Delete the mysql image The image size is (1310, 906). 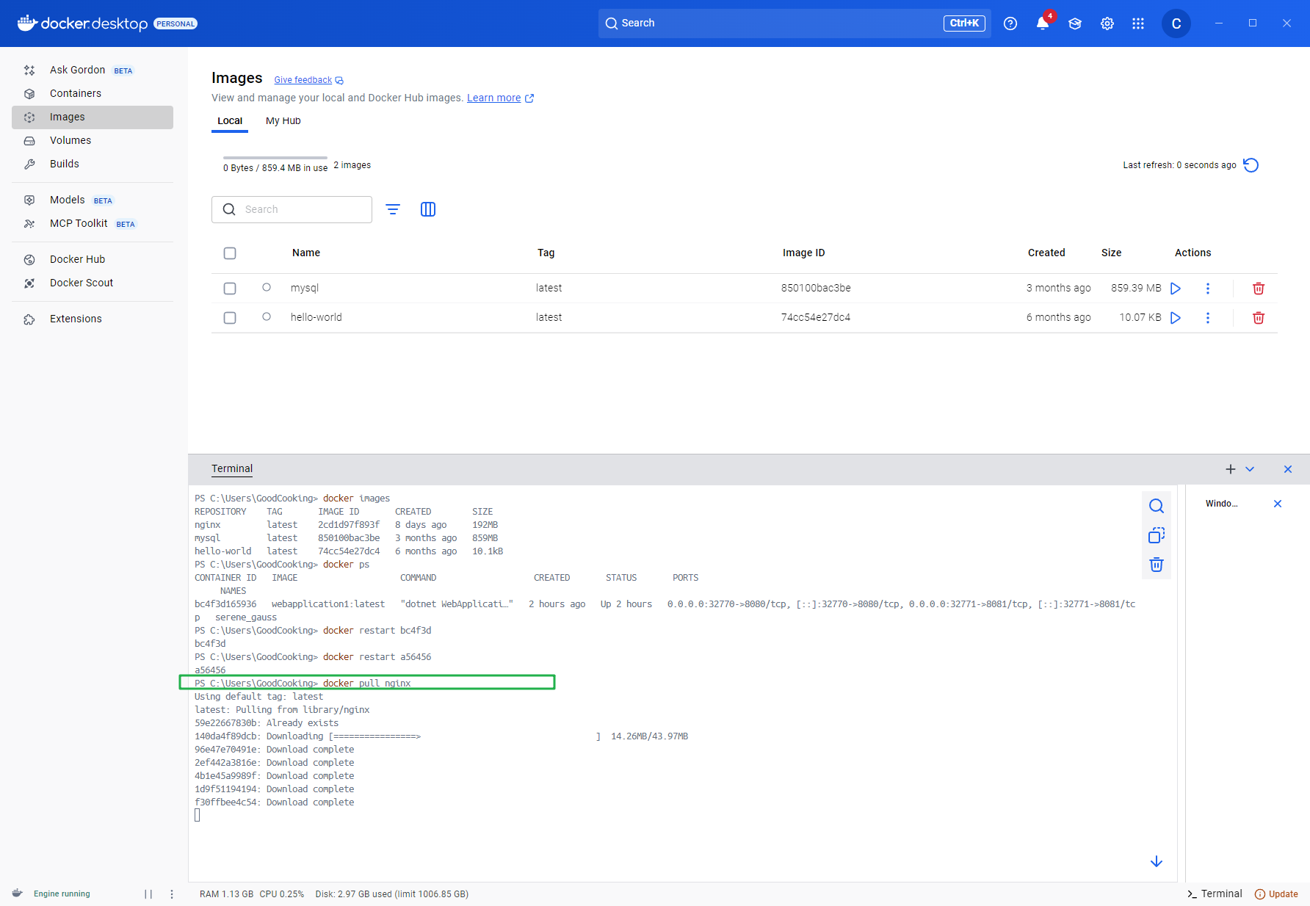pyautogui.click(x=1259, y=289)
